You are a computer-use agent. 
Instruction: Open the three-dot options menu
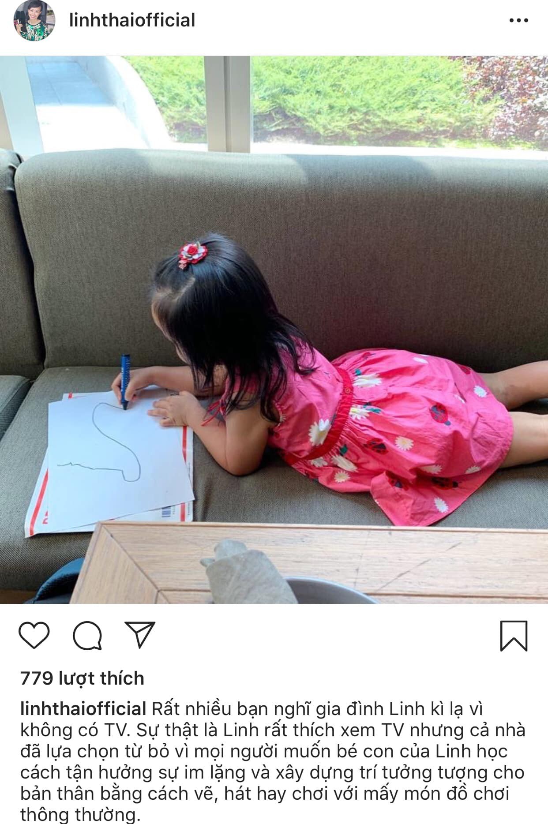click(x=518, y=21)
